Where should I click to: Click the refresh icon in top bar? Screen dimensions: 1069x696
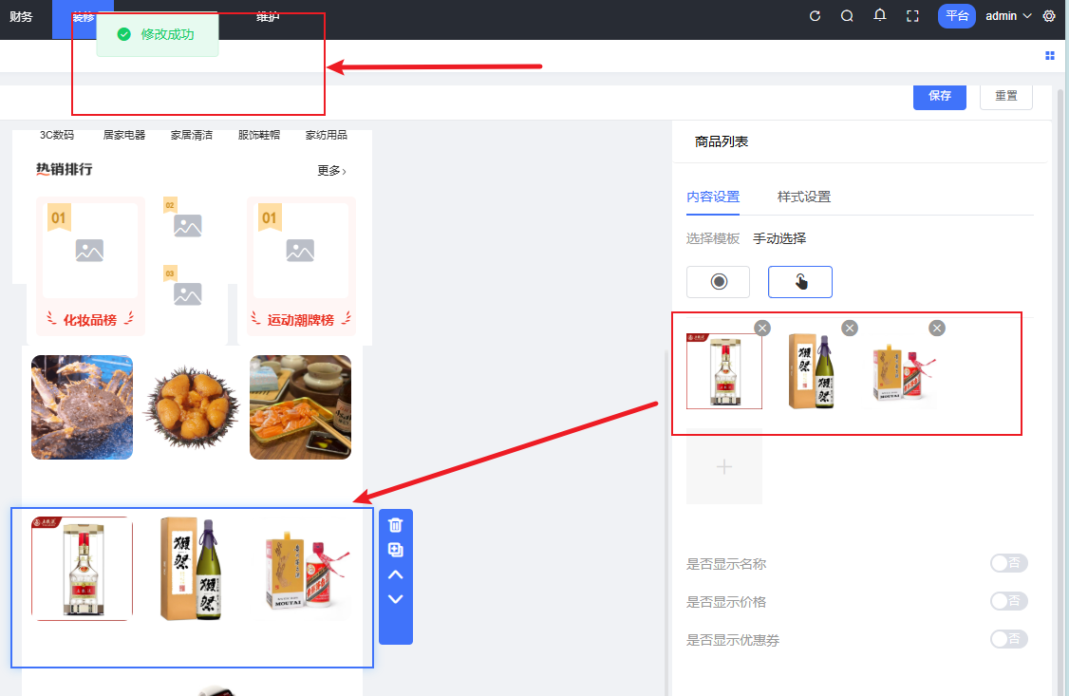click(x=815, y=16)
